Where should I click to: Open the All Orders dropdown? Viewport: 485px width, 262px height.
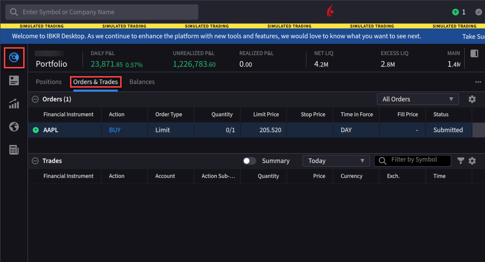tap(417, 99)
